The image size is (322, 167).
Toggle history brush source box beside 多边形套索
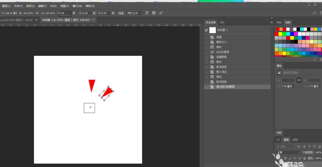click(x=206, y=52)
